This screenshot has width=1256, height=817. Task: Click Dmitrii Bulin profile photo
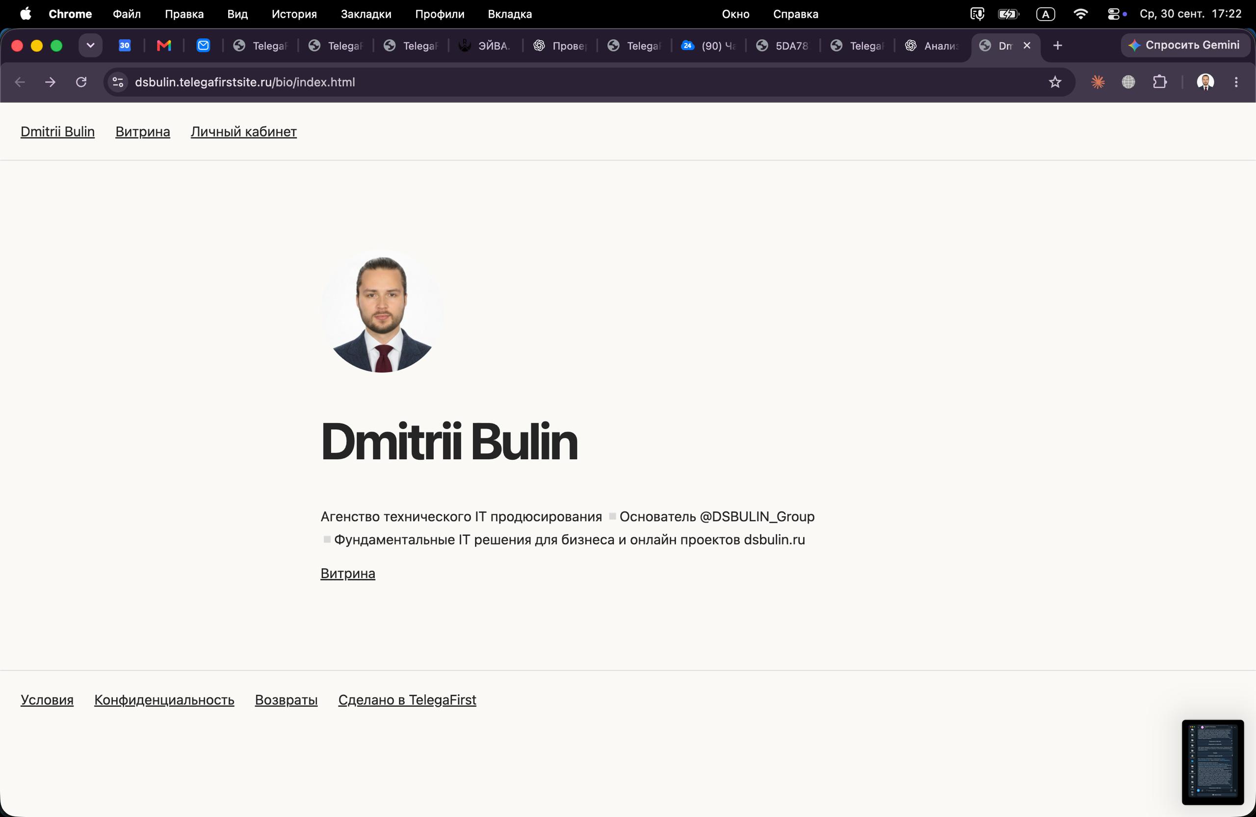tap(382, 312)
